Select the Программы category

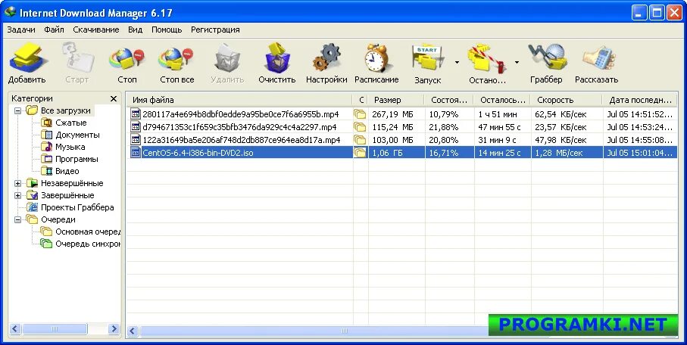coord(77,159)
